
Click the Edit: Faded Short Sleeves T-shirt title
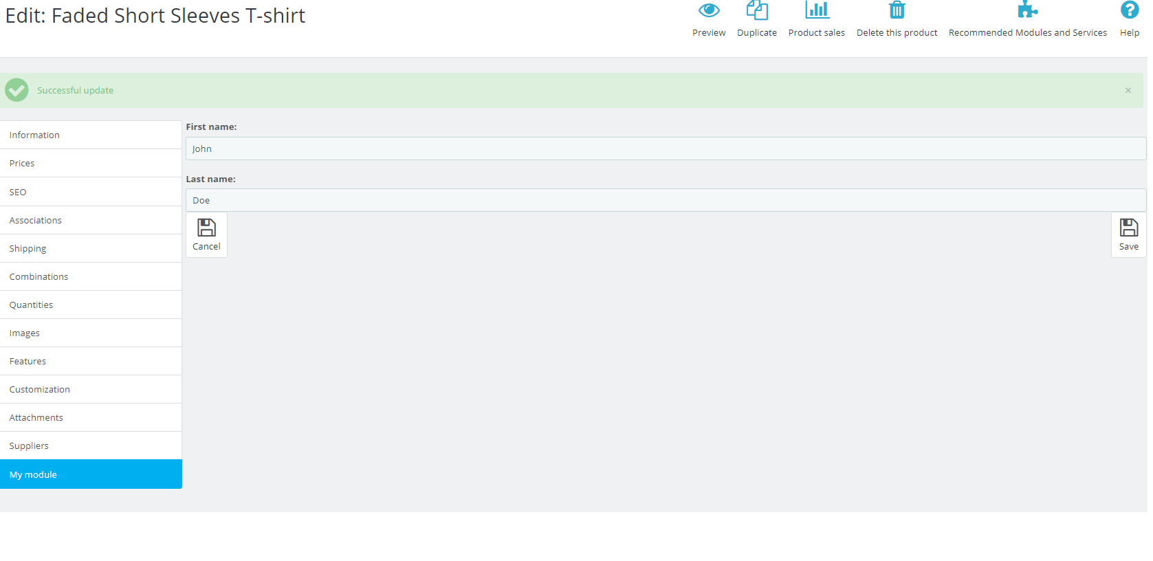(x=155, y=15)
